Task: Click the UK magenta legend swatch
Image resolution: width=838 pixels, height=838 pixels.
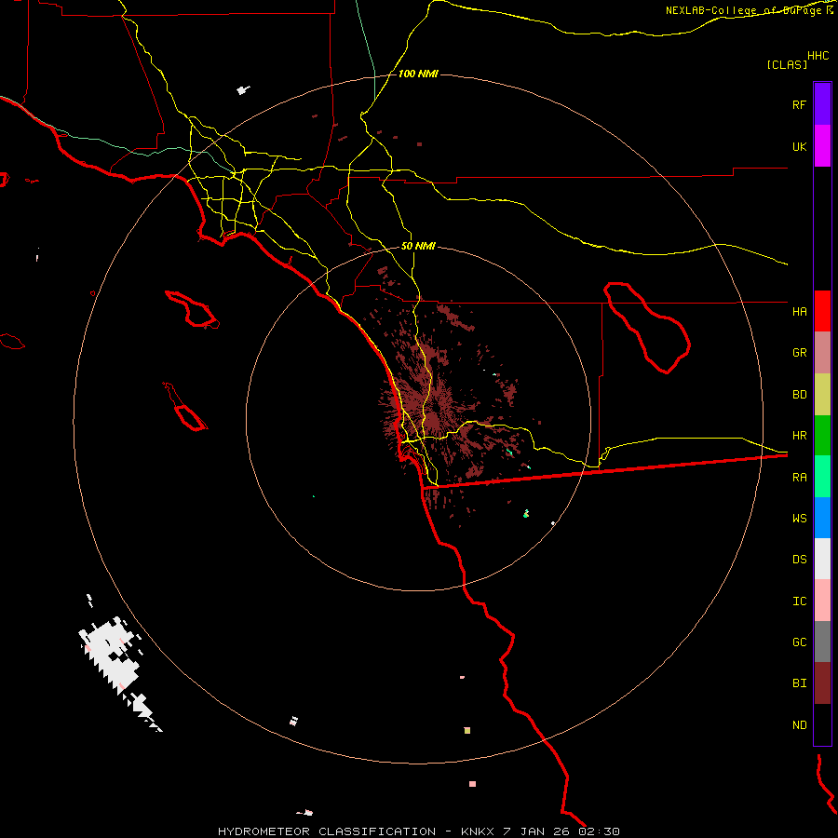Action: (x=822, y=146)
